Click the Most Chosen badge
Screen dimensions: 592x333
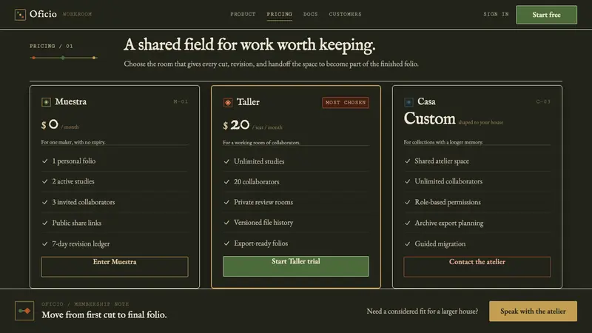point(346,103)
